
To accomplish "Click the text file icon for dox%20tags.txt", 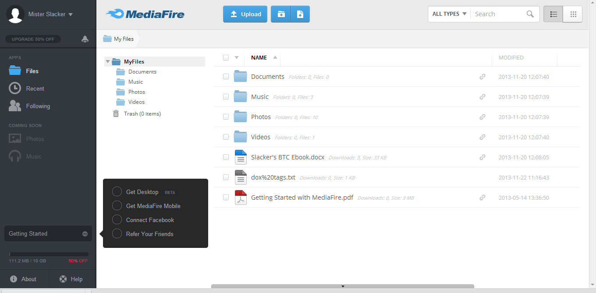I will click(241, 177).
